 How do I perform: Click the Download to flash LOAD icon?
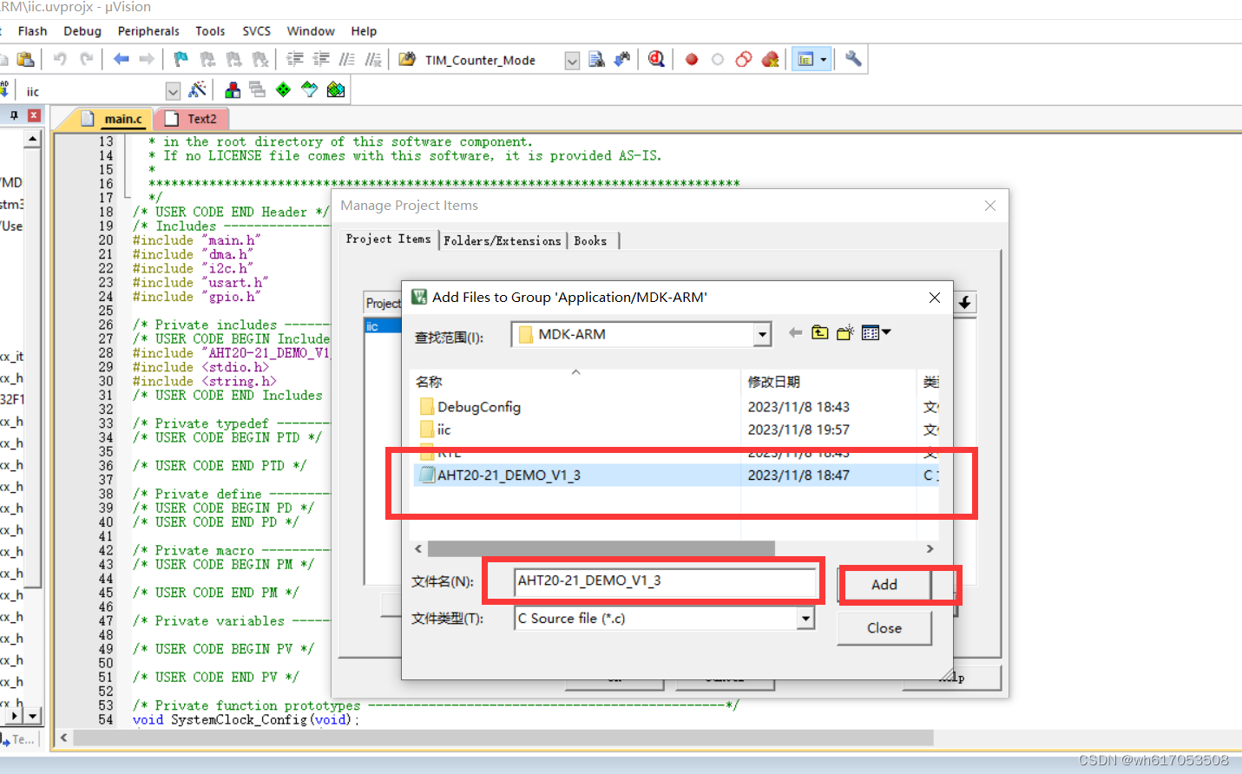click(4, 89)
